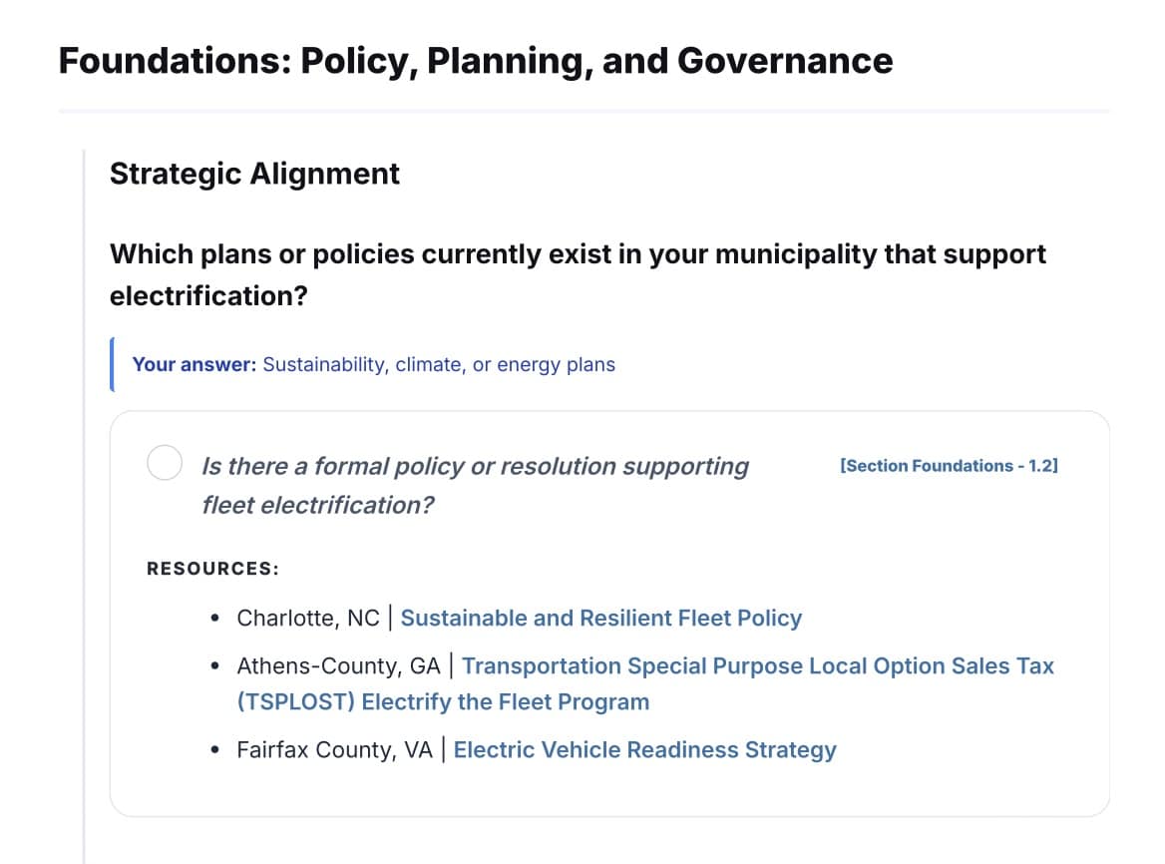
Task: Click the bullet before Athens-County, GA
Action: click(214, 666)
